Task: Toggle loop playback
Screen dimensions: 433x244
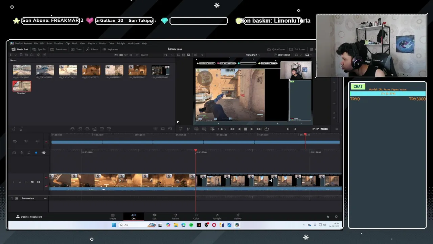Action: coord(267,129)
